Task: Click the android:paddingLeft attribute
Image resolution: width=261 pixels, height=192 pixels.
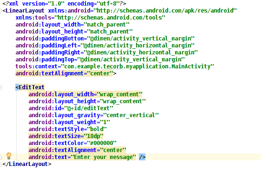Action: [x=105, y=46]
